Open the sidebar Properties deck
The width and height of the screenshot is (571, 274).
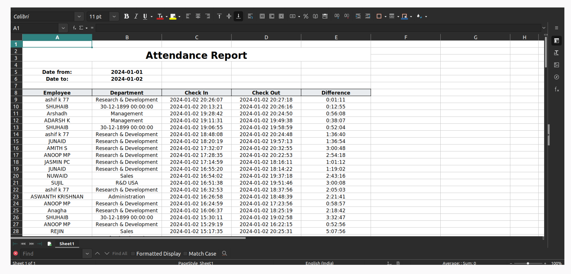pos(557,41)
